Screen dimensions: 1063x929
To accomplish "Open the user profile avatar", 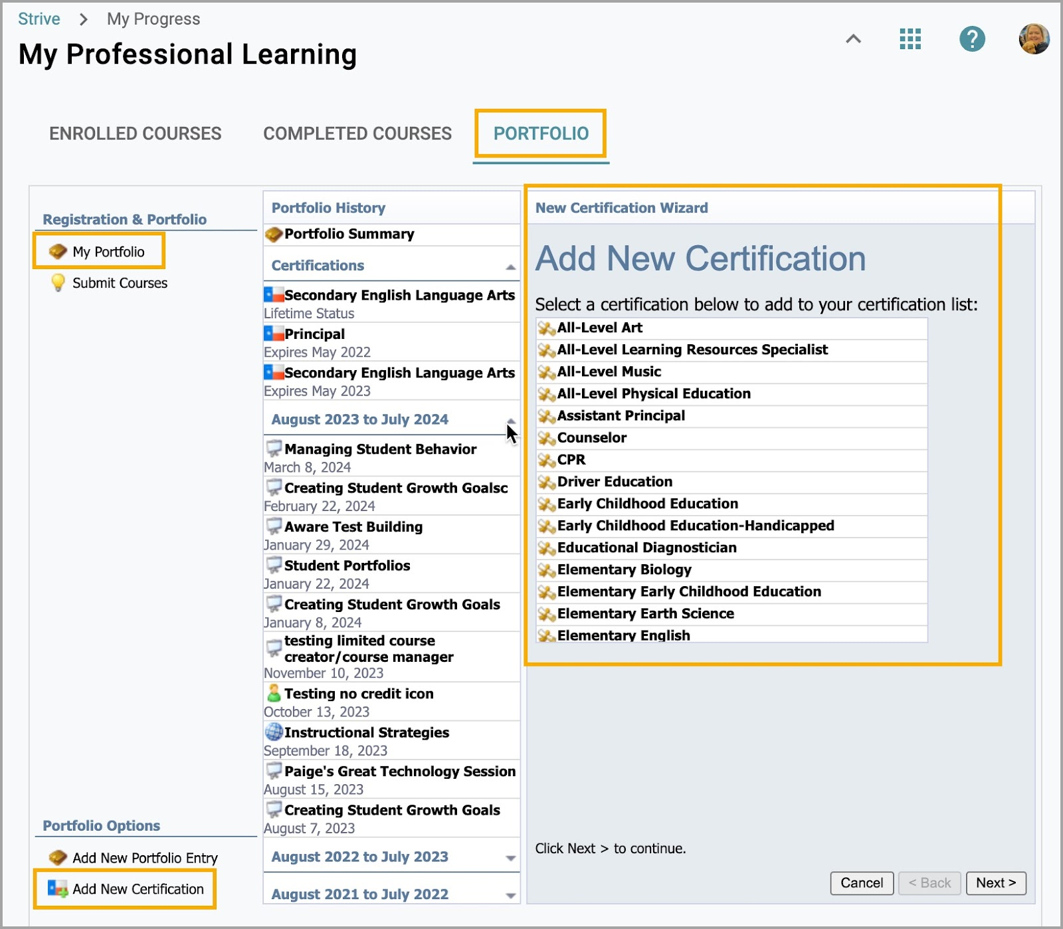I will pos(1033,39).
